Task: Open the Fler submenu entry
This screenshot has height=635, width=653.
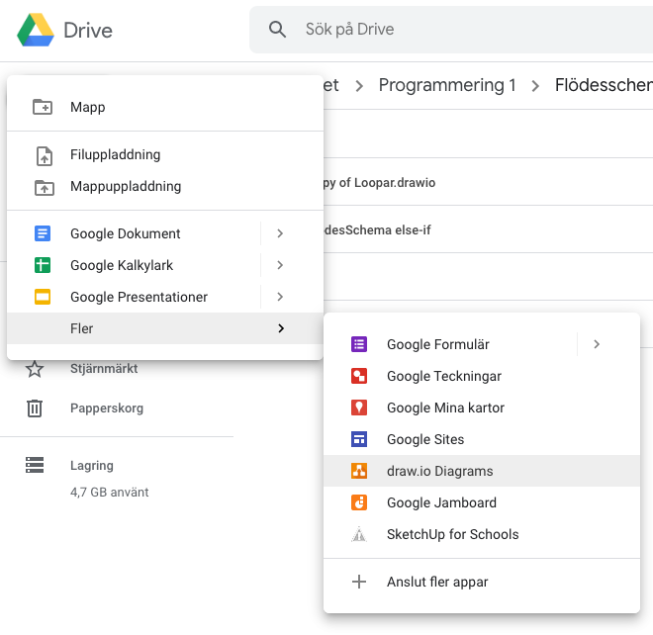Action: (x=165, y=328)
